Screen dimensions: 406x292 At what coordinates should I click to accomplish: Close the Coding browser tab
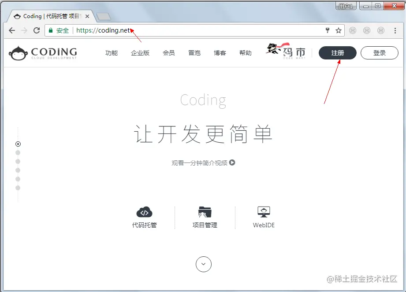click(x=87, y=16)
